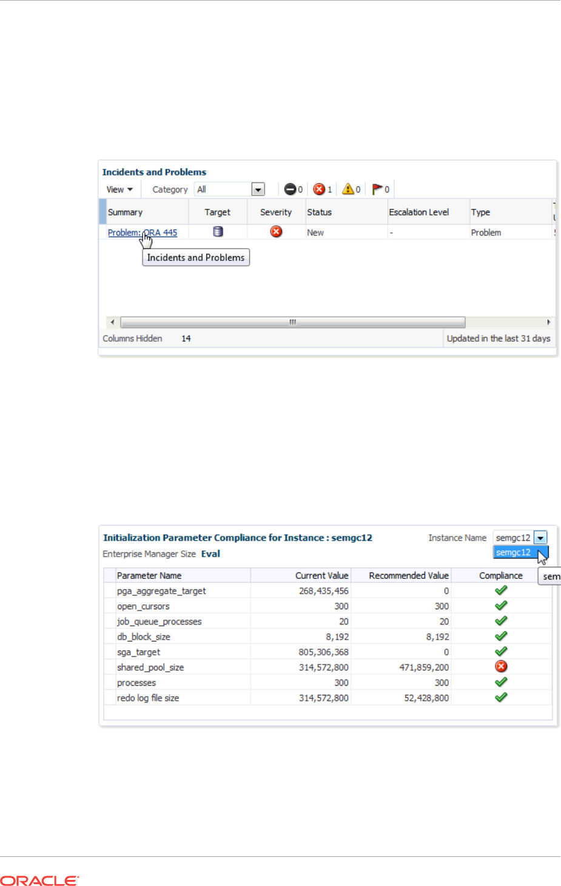Select the db_block_size row

(328, 637)
